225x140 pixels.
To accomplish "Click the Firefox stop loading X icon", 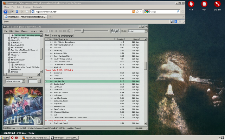I will coord(22,12).
